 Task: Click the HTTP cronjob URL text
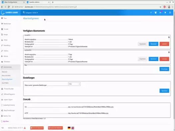point(88,113)
